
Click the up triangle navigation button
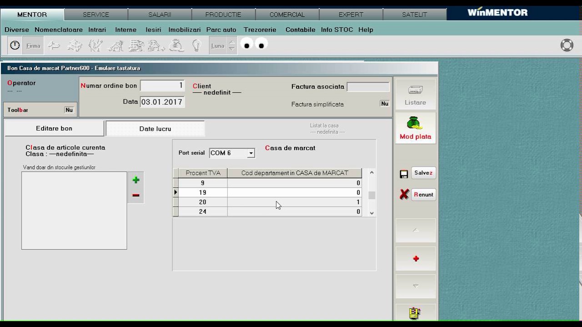coord(416,230)
